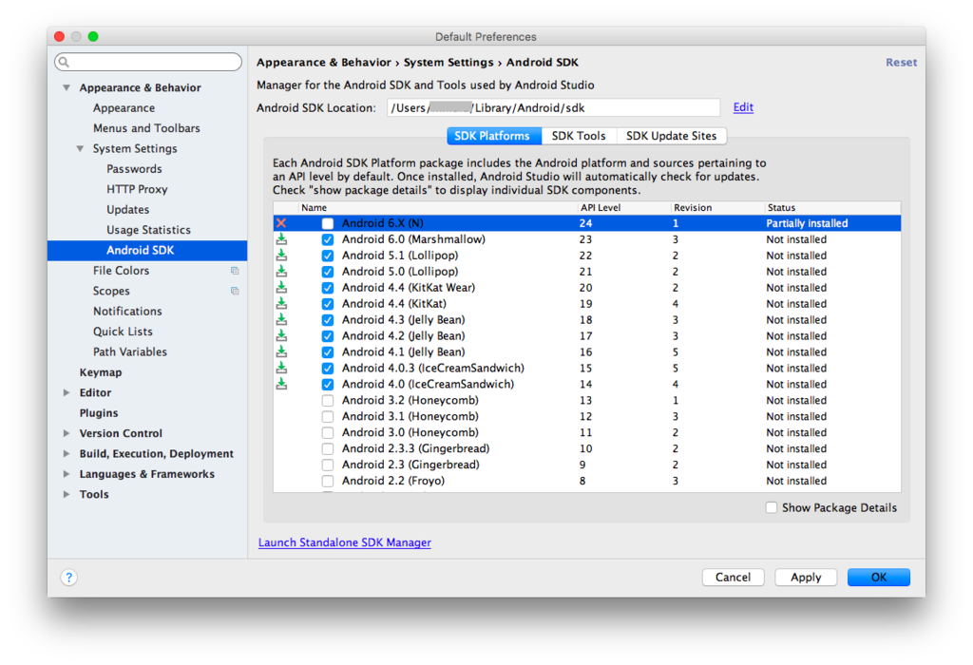973x665 pixels.
Task: Enable Show Package Details
Action: pyautogui.click(x=772, y=507)
